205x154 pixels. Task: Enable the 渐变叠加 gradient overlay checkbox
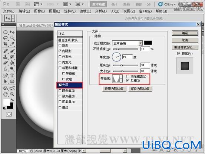click(x=60, y=96)
